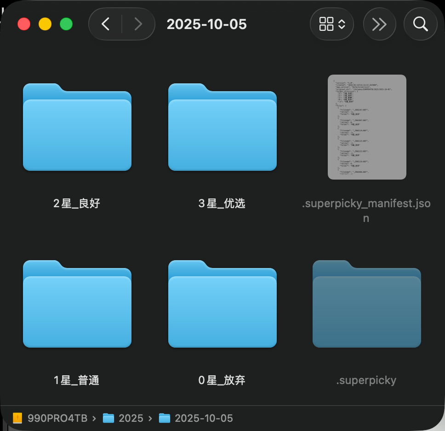The image size is (445, 431).
Task: Go back with the left chevron
Action: (106, 24)
